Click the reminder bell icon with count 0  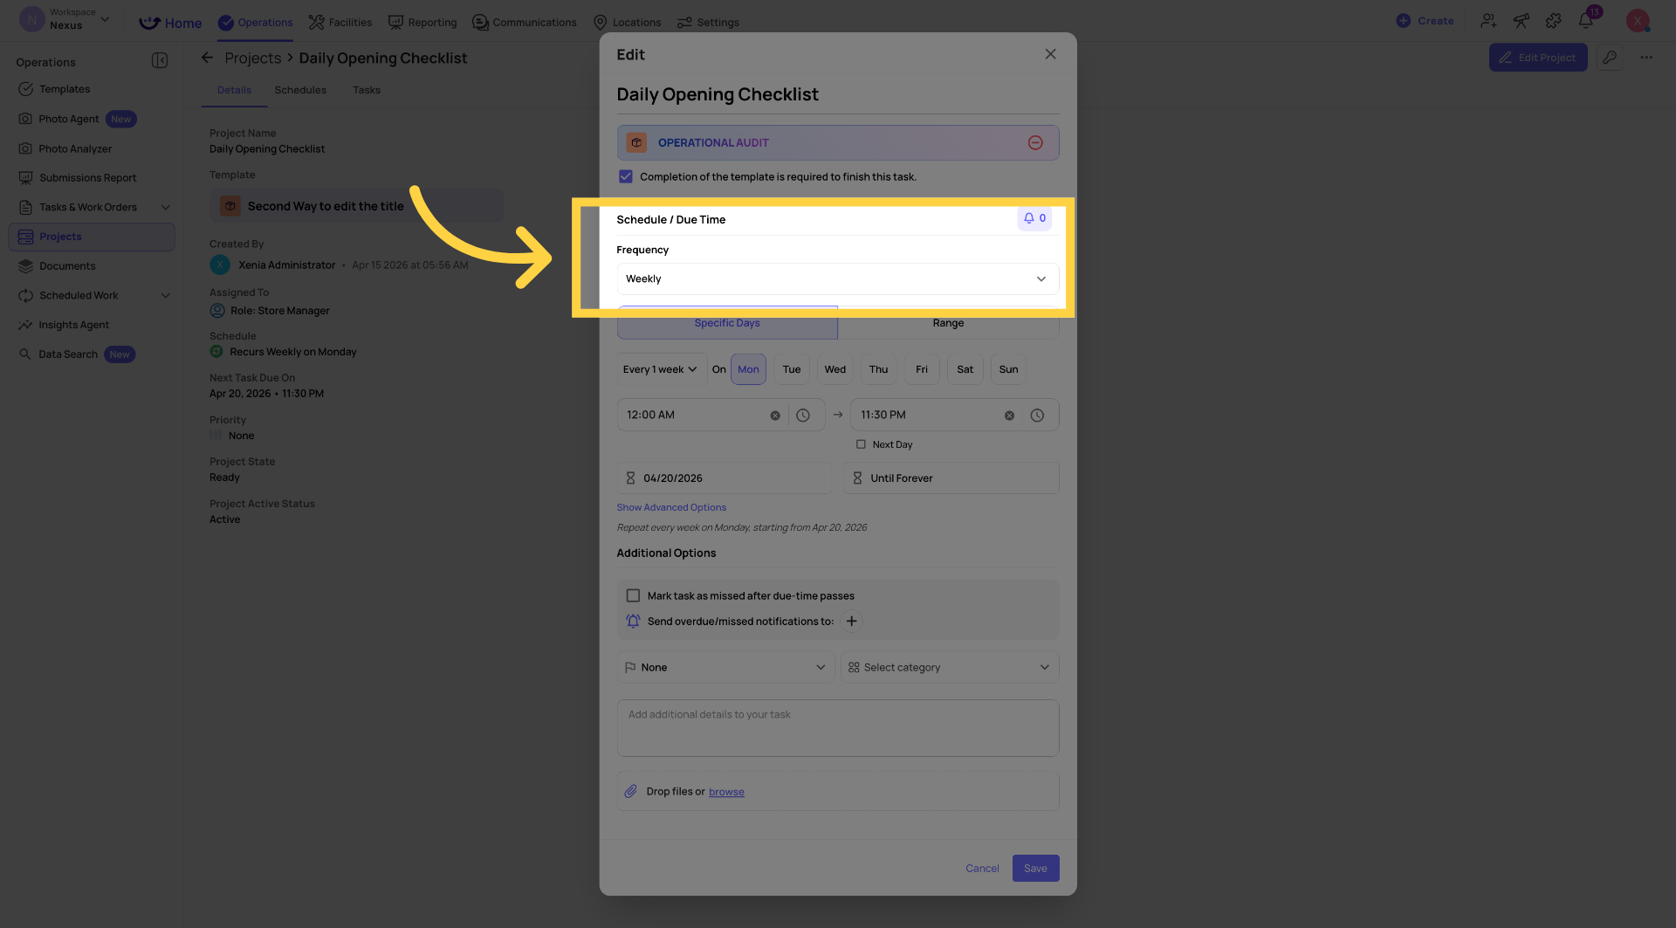point(1034,218)
